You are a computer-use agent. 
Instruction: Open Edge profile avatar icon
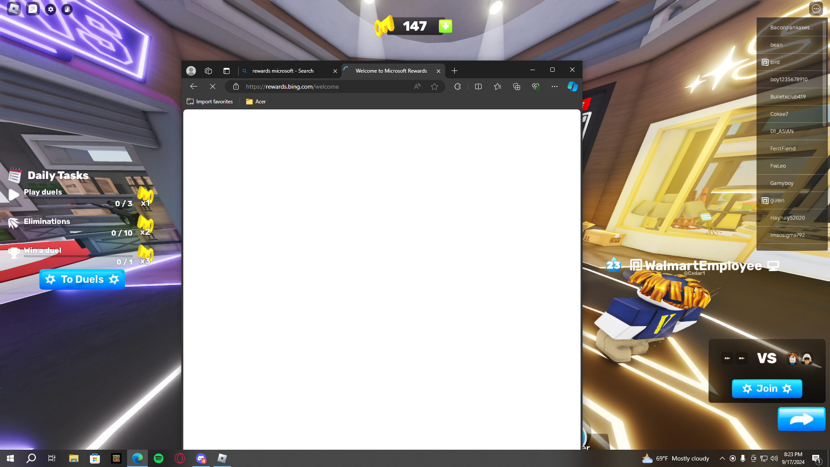[x=191, y=71]
